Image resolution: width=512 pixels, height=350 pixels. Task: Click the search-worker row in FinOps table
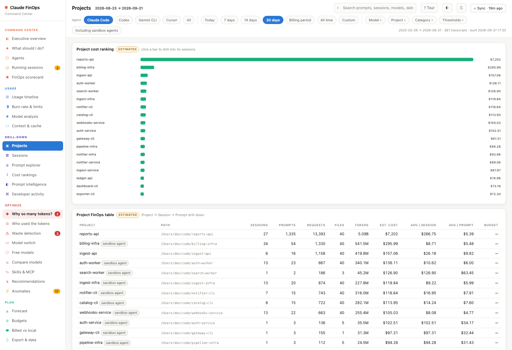pos(289,273)
